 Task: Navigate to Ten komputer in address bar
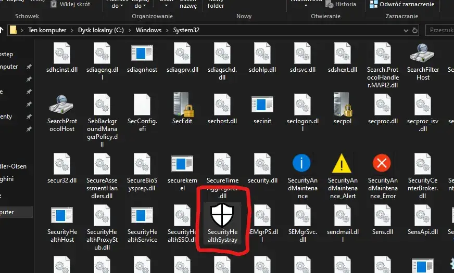[x=47, y=30]
